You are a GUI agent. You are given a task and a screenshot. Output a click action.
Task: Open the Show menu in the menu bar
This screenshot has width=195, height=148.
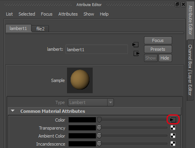pyautogui.click(x=89, y=14)
